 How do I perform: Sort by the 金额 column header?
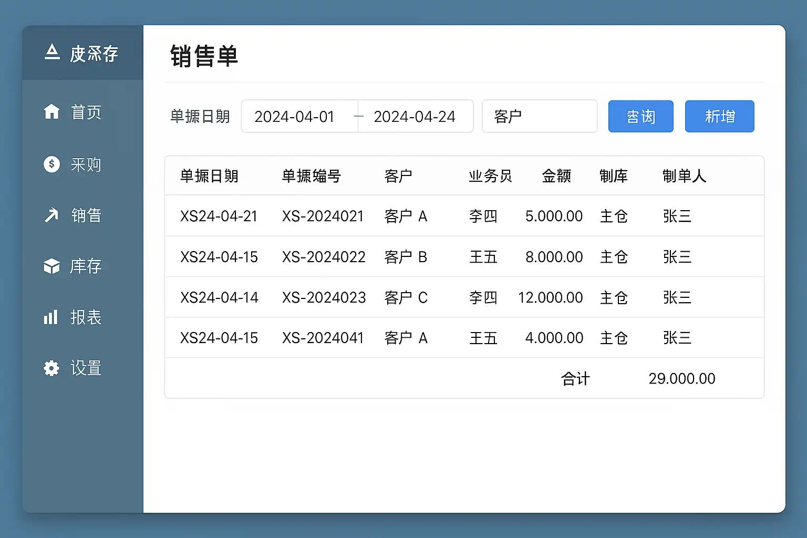tap(556, 176)
